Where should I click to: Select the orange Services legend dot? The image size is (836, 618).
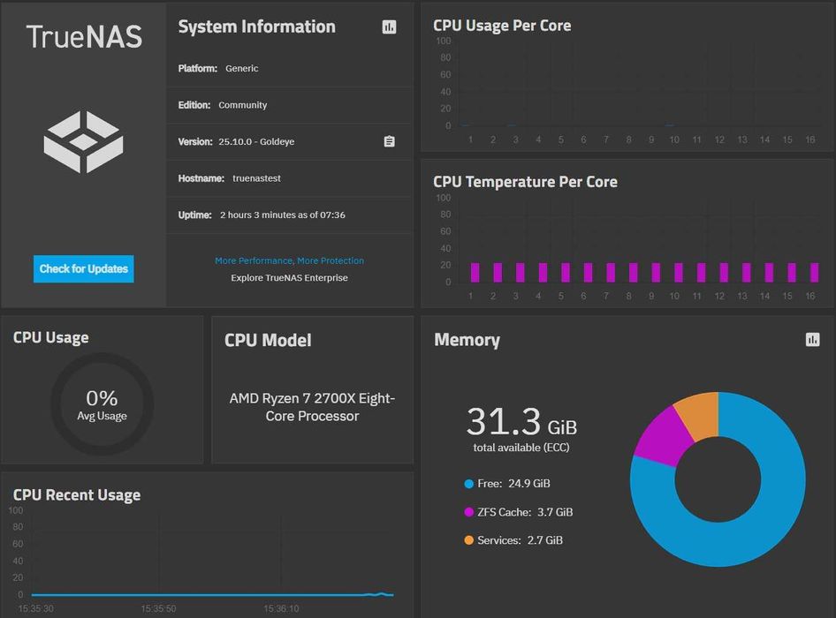click(x=468, y=540)
